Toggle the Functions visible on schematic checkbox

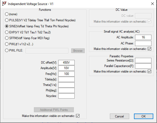coord(78,116)
